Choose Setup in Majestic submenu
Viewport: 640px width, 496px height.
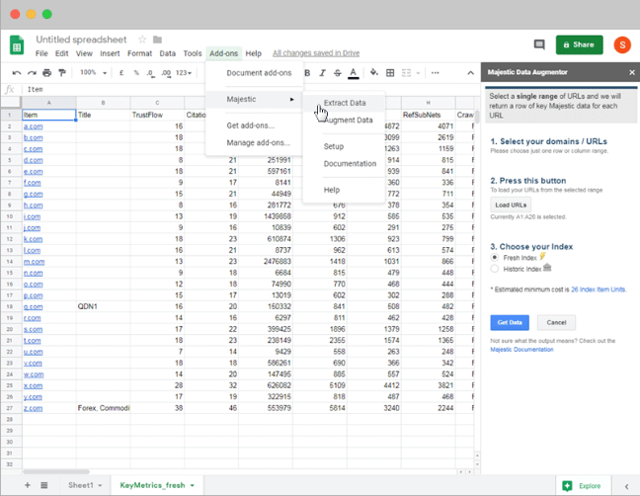click(344, 146)
